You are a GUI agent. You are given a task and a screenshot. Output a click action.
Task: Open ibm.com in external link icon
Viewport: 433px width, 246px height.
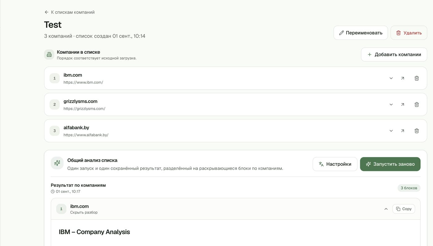point(403,78)
